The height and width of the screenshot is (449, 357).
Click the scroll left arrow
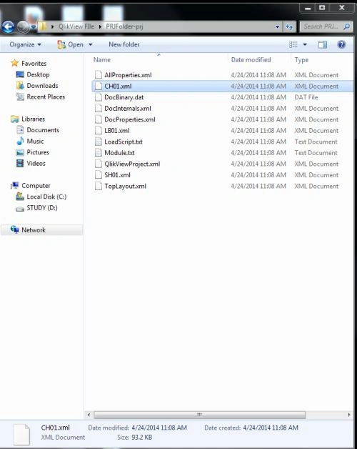click(89, 415)
